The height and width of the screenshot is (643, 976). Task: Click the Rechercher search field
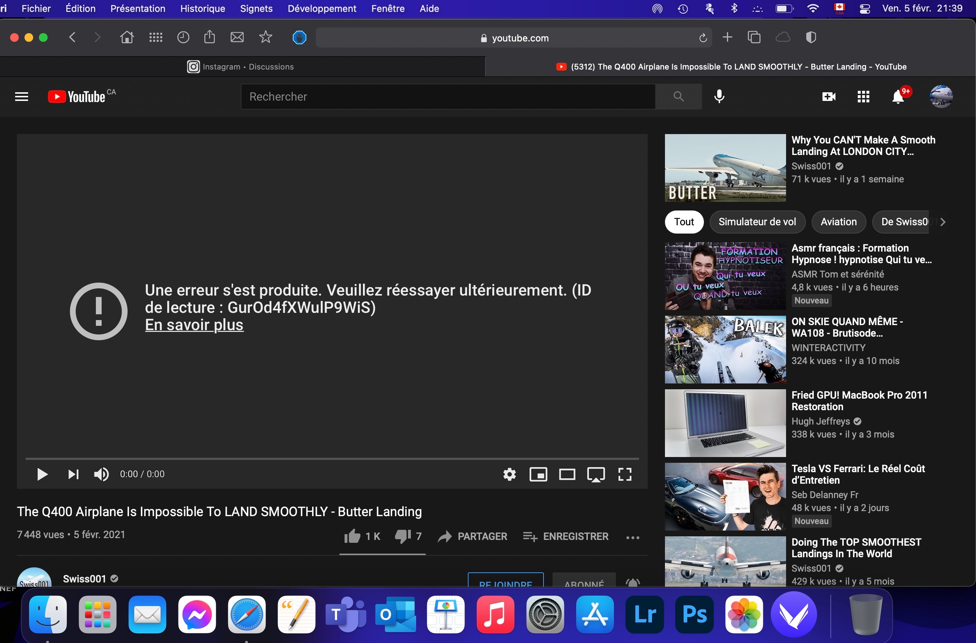tap(447, 97)
